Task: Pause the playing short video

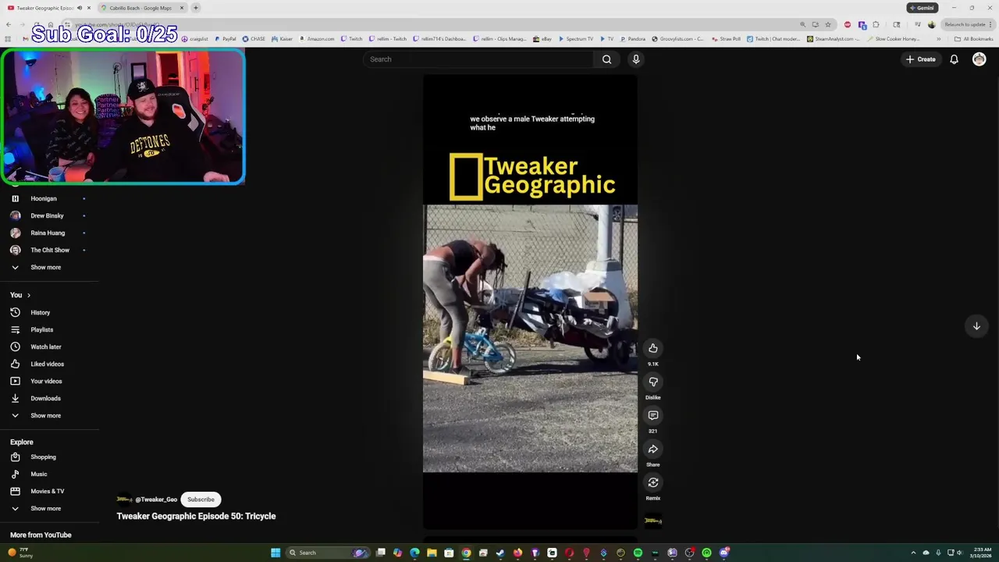Action: click(530, 301)
